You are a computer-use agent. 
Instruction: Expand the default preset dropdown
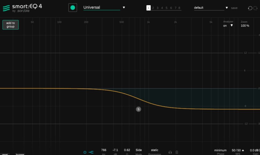coord(226,8)
